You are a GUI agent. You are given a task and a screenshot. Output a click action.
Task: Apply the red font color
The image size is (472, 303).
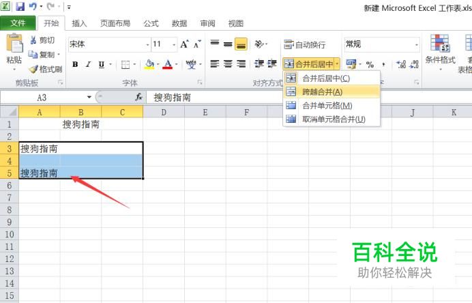[x=168, y=64]
